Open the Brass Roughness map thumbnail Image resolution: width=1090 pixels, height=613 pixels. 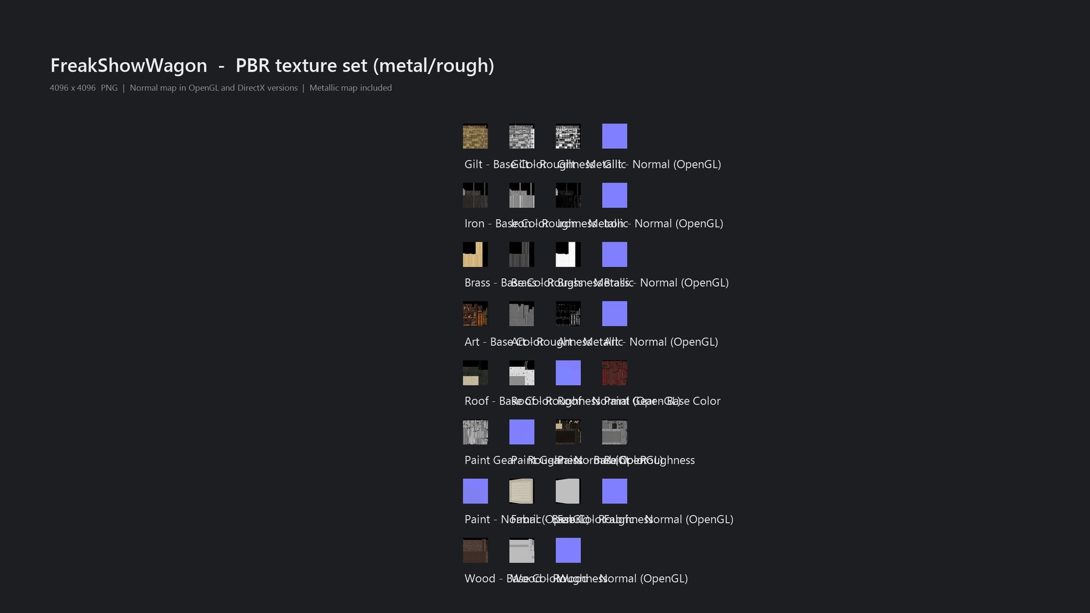pyautogui.click(x=522, y=254)
